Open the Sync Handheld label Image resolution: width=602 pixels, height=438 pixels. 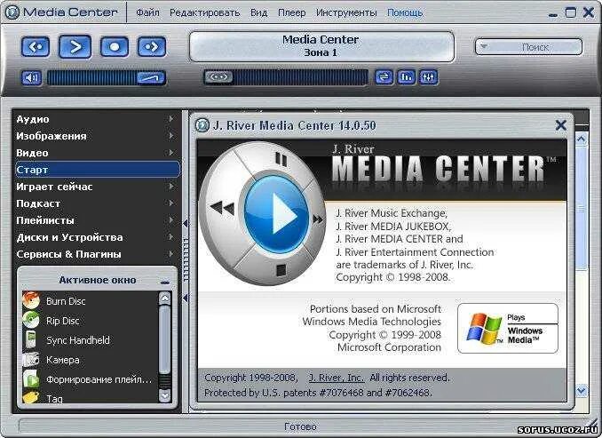78,340
